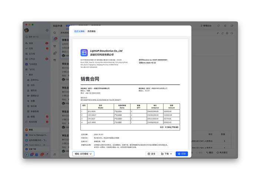
Task: Click the print icon in the detail toolbar
Action: point(227,33)
